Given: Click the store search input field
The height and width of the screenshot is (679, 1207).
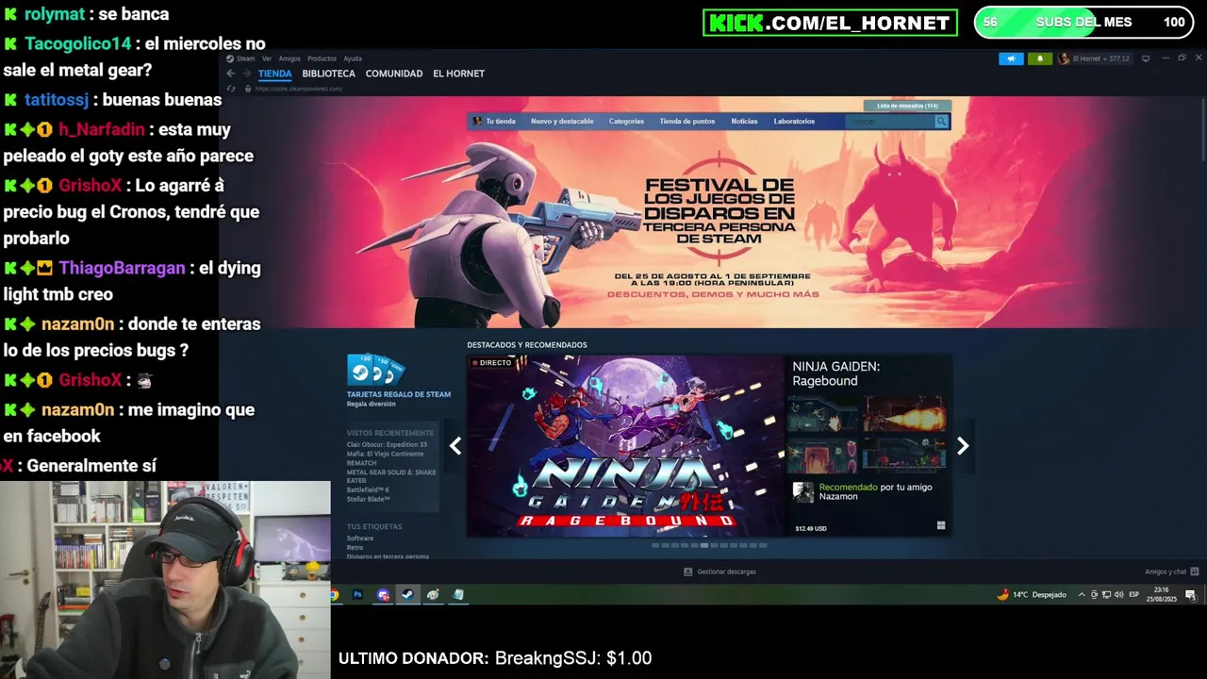Looking at the screenshot, I should (890, 122).
